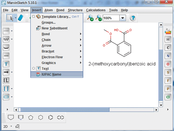Open the Electron Flow submenu
Viewport: 174px width, 131px height.
coord(57,57)
